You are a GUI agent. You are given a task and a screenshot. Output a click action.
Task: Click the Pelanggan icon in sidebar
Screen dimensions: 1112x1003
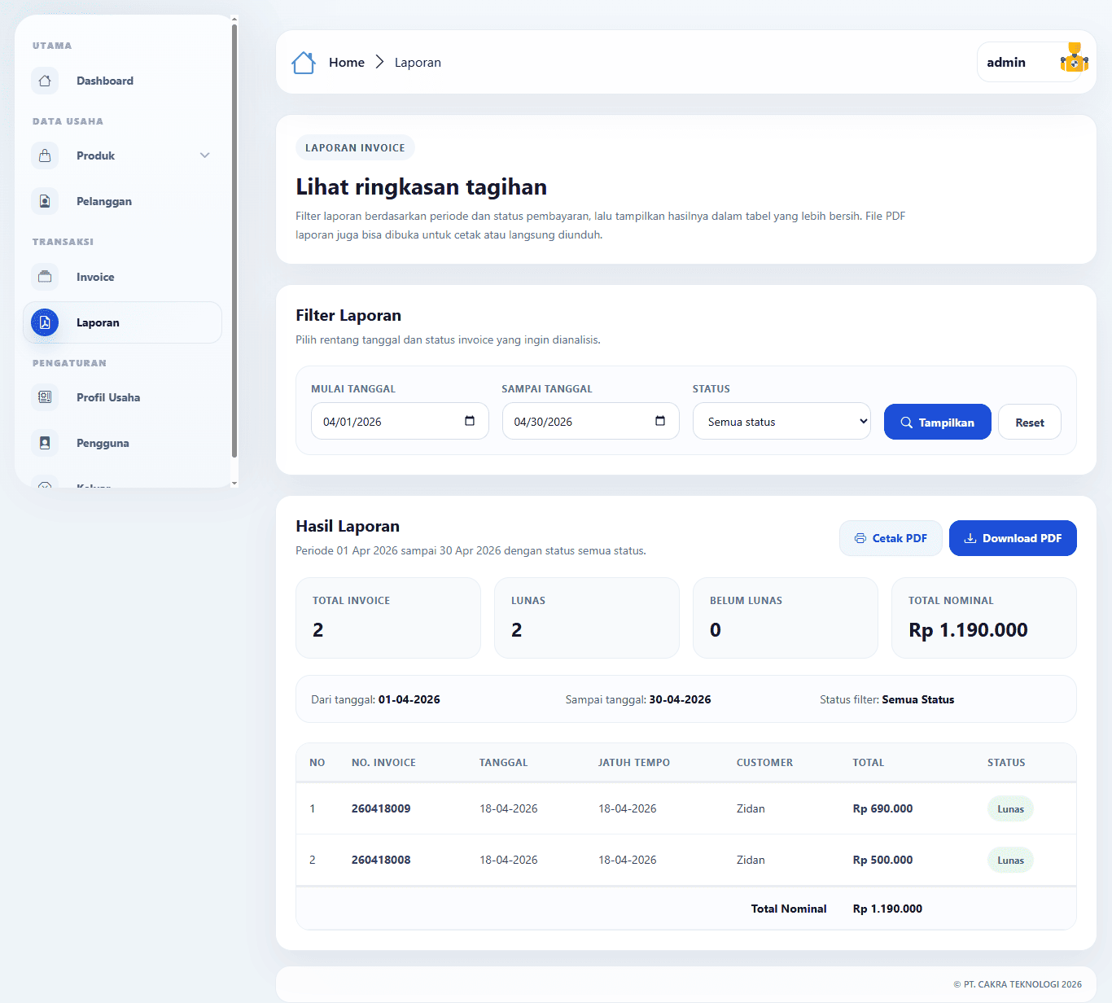point(45,201)
